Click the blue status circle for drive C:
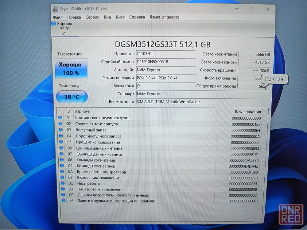307x230 pixels. (54, 24)
